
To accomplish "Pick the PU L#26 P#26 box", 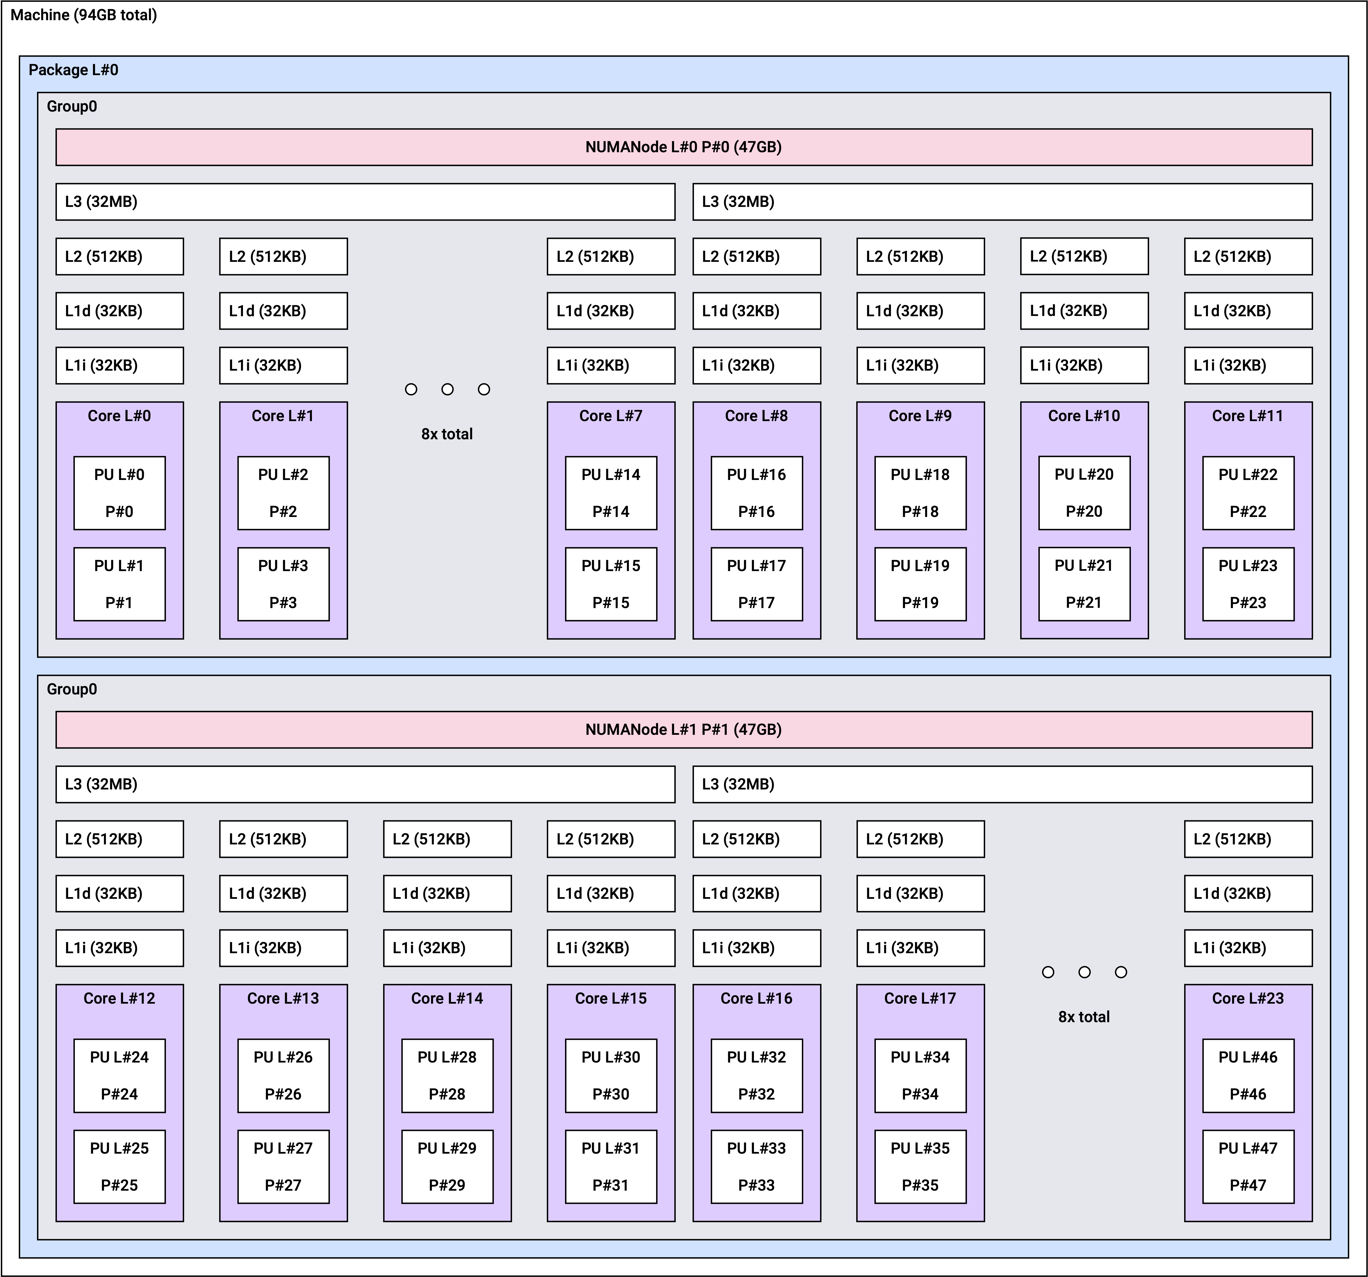I will click(x=284, y=1076).
